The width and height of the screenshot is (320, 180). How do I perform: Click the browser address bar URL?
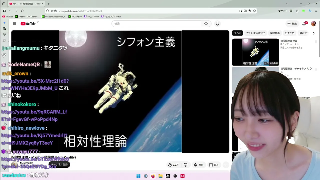[80, 11]
